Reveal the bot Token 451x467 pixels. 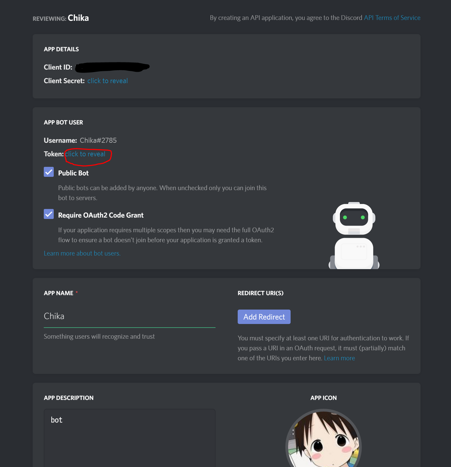tap(85, 154)
